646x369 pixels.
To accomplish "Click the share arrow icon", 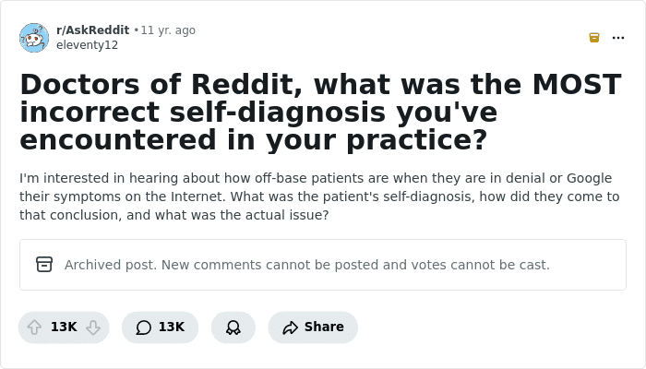I will (x=290, y=327).
